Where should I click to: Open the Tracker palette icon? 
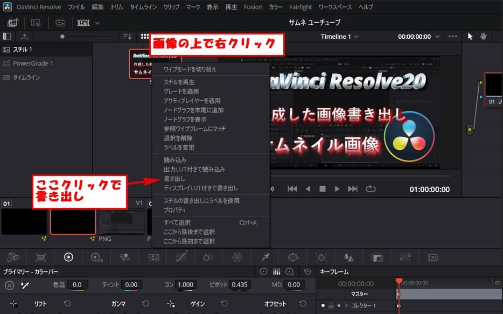(x=321, y=257)
